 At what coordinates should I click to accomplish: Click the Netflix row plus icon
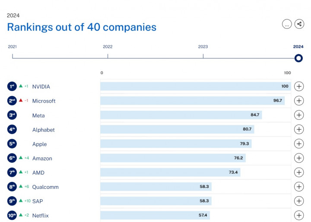(x=298, y=215)
